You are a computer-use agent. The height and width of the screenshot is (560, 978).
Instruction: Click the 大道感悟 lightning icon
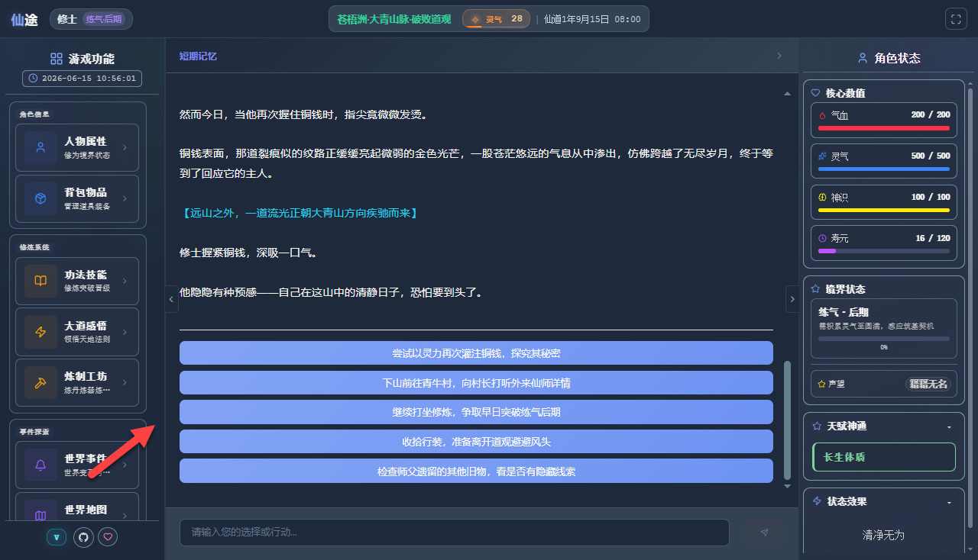pyautogui.click(x=40, y=332)
